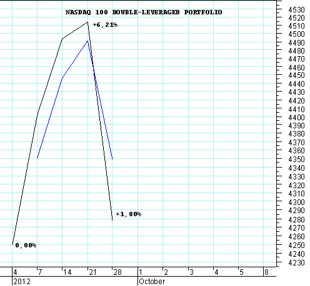Select the '7' date tick on x-axis
This screenshot has height=286, width=310.
click(40, 272)
